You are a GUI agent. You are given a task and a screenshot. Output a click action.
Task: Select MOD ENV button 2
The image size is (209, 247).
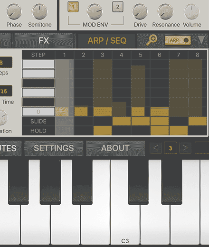[x=118, y=7]
